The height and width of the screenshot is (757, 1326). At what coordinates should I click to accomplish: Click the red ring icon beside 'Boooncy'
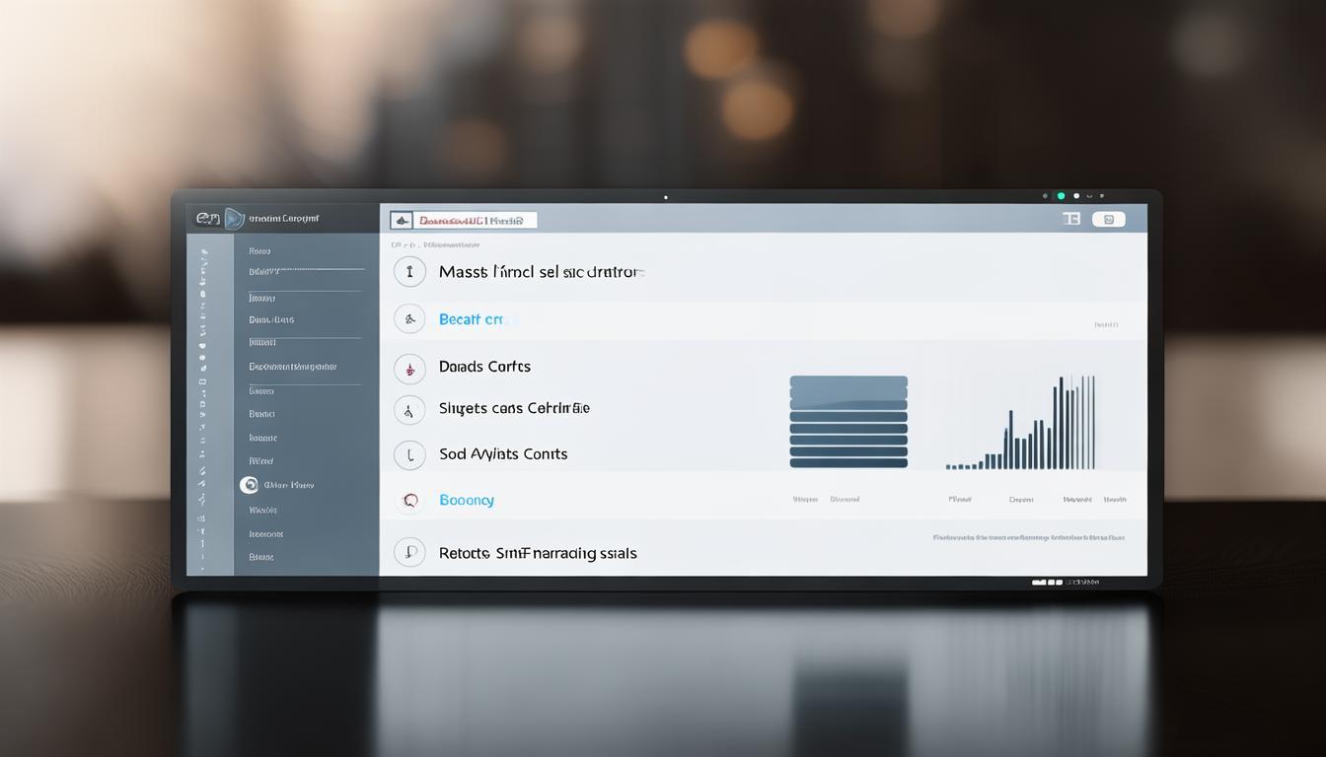[x=410, y=501]
